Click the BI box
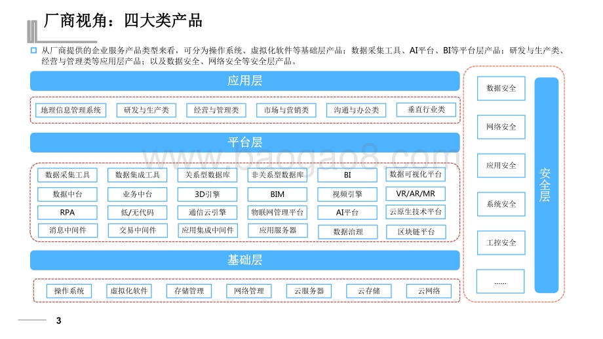Viewport: 603px width, 339px height. click(x=347, y=175)
